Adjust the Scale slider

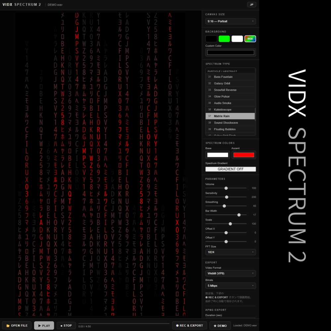coord(226,224)
